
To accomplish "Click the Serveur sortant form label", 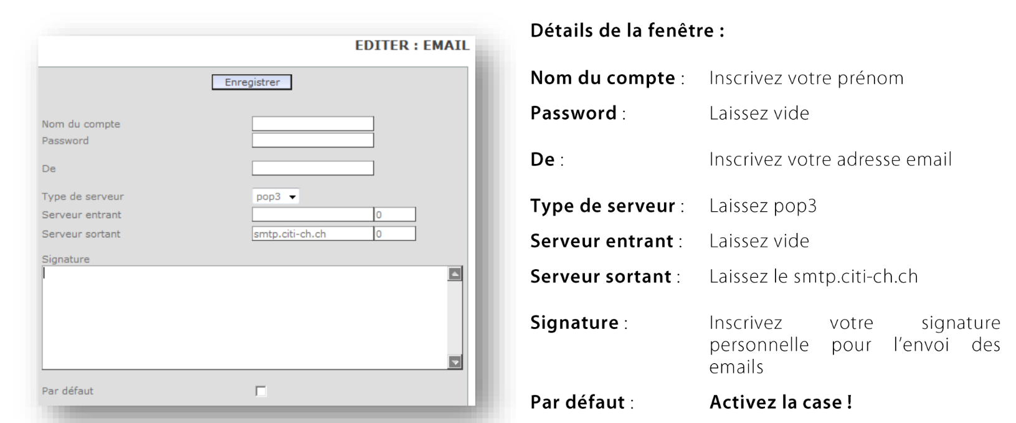I will point(81,234).
